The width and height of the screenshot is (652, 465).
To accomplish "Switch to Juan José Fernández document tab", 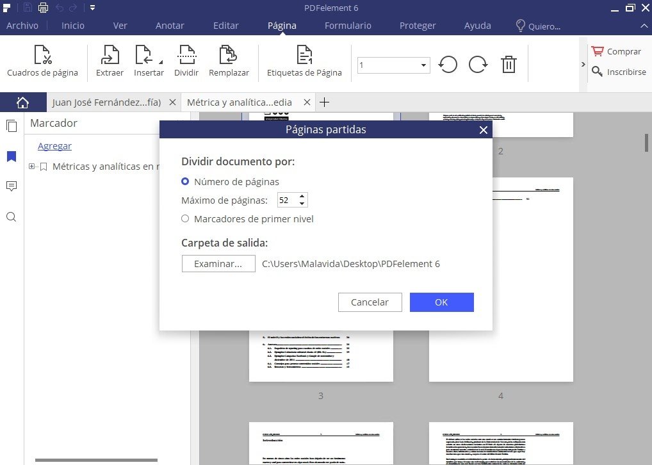I will click(x=106, y=102).
